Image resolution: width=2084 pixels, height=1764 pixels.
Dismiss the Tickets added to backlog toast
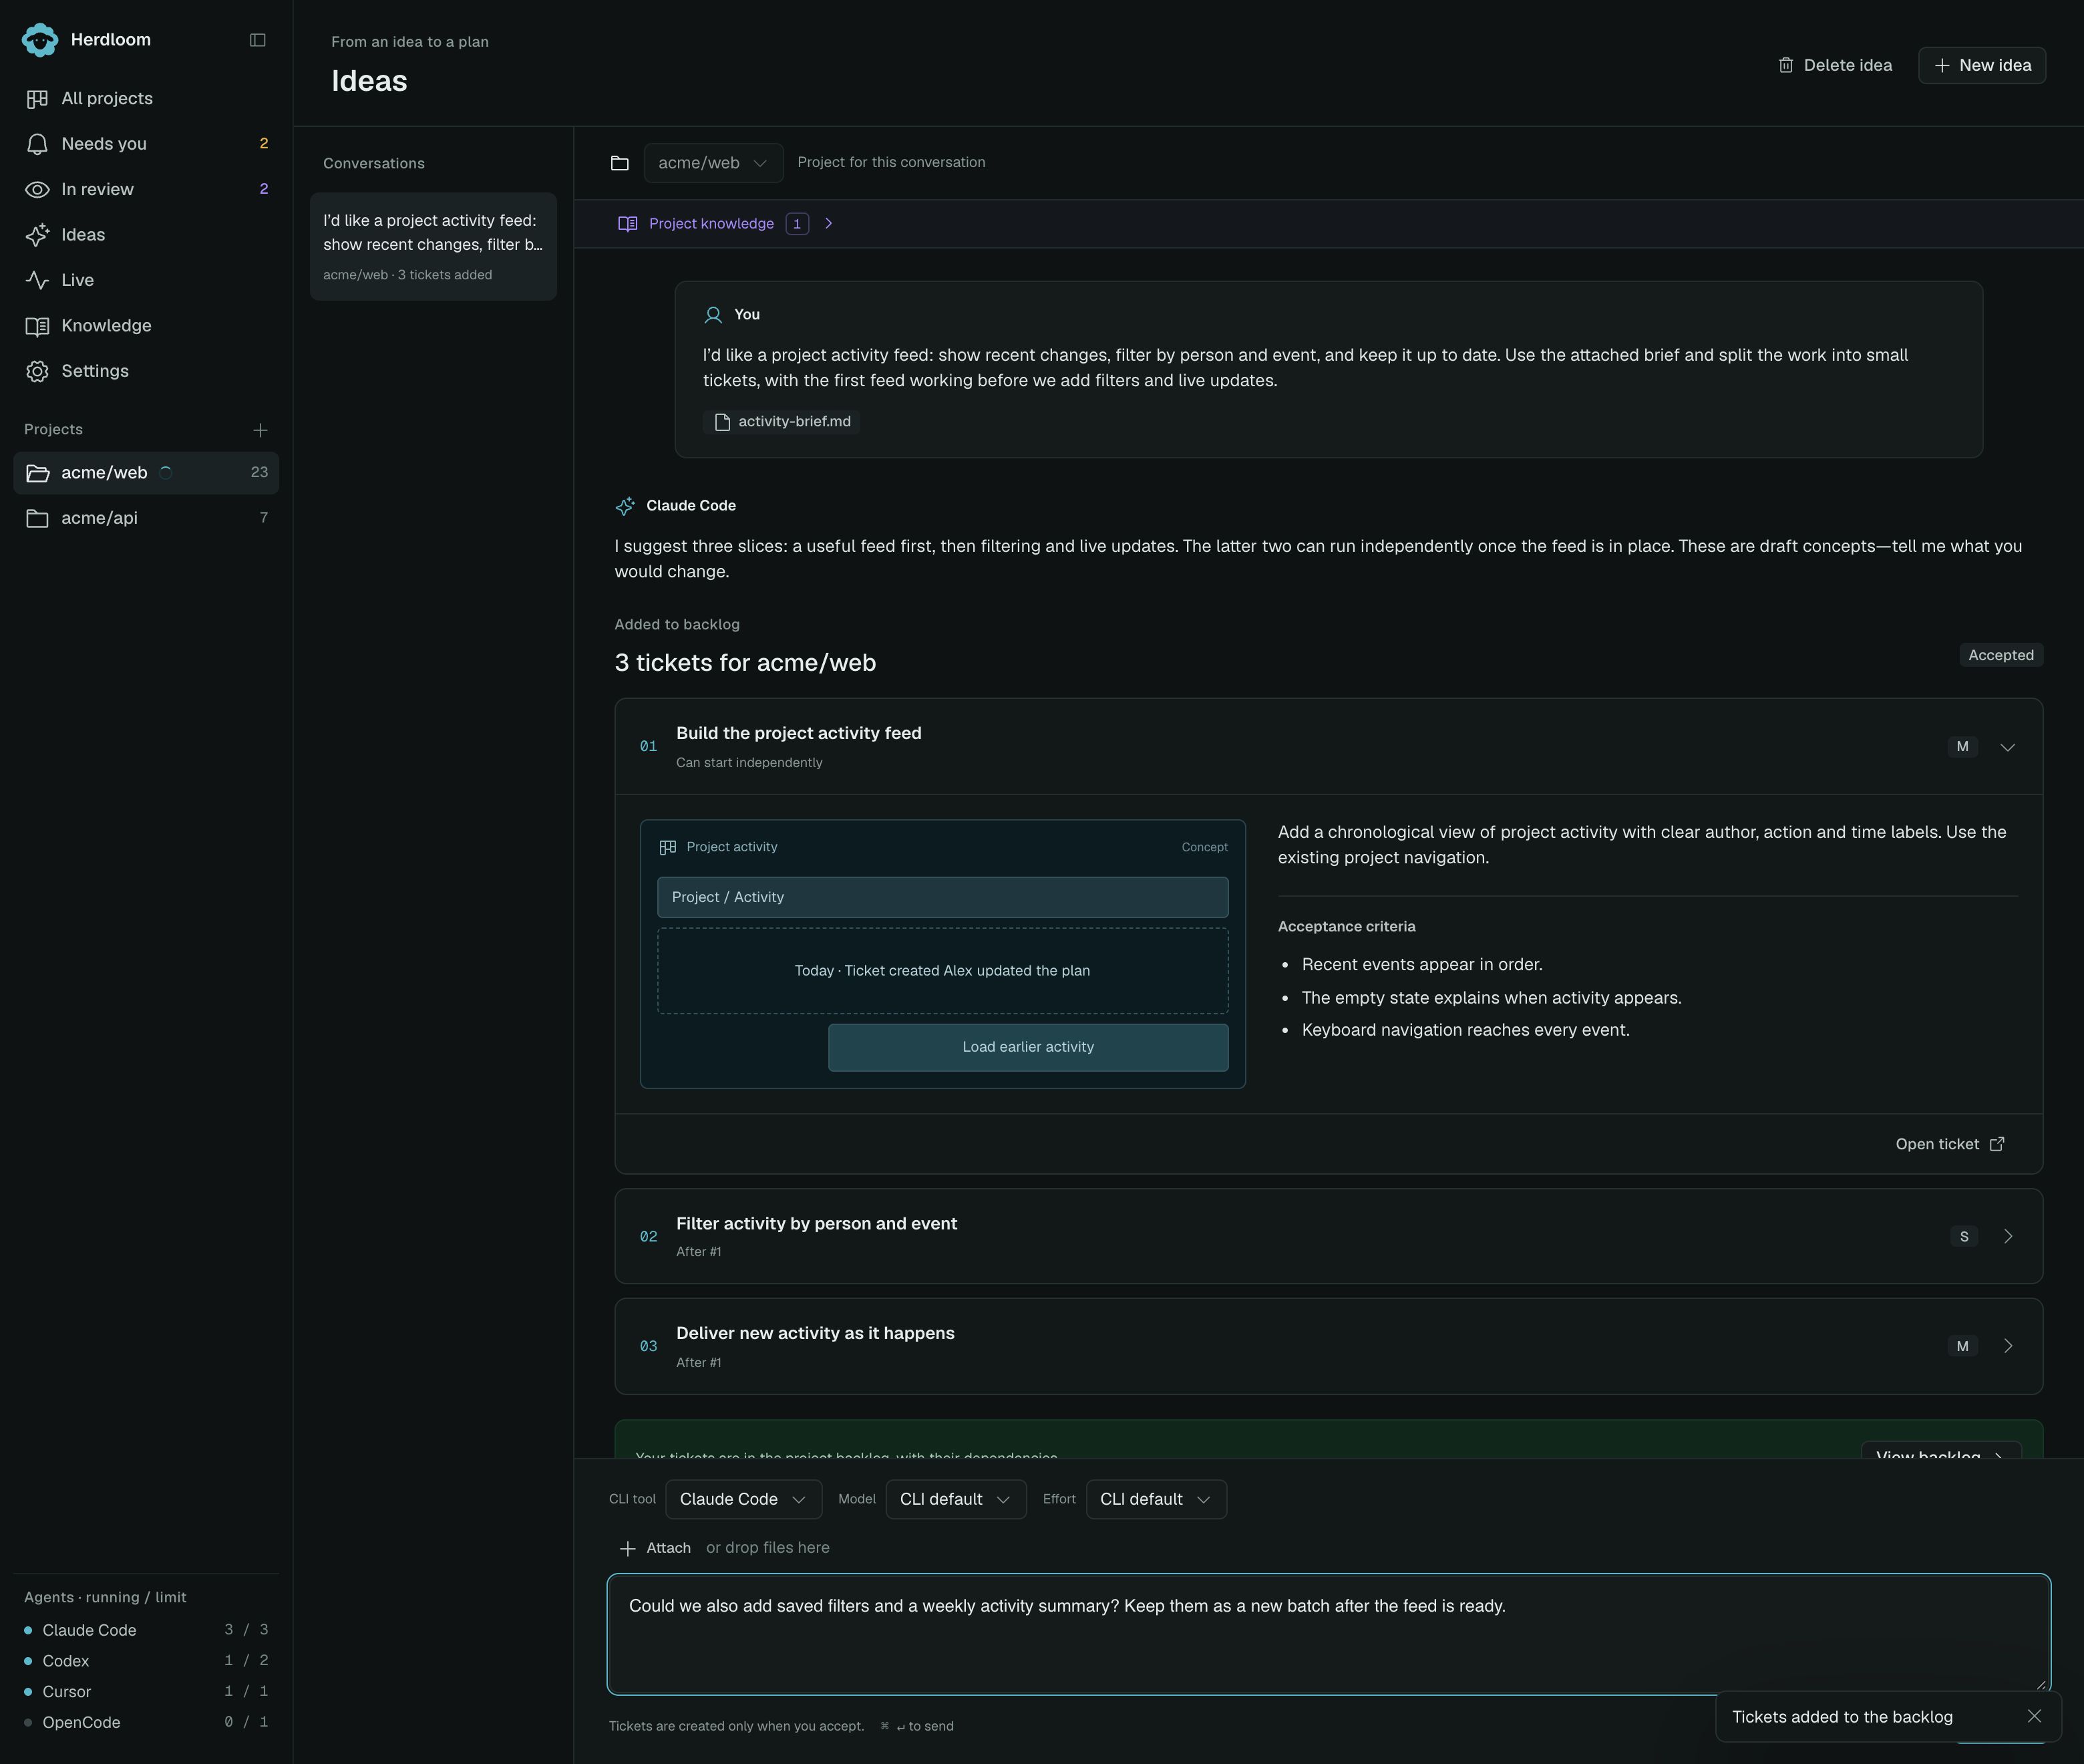pos(2034,1716)
